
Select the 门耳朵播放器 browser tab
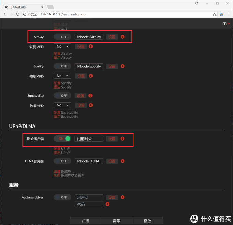[x=24, y=7]
